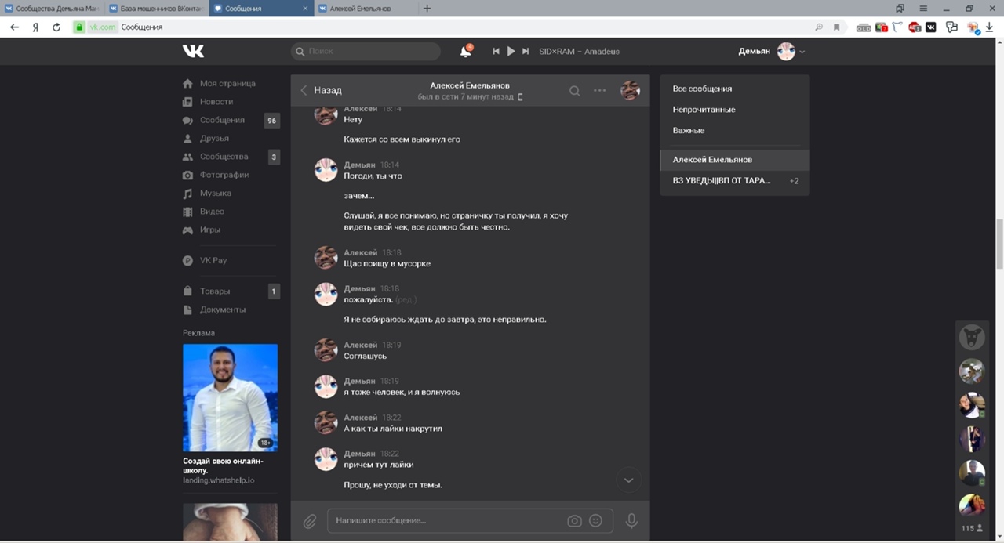The width and height of the screenshot is (1004, 543).
Task: Open the Алексей Емельянов chat name link
Action: click(x=470, y=85)
